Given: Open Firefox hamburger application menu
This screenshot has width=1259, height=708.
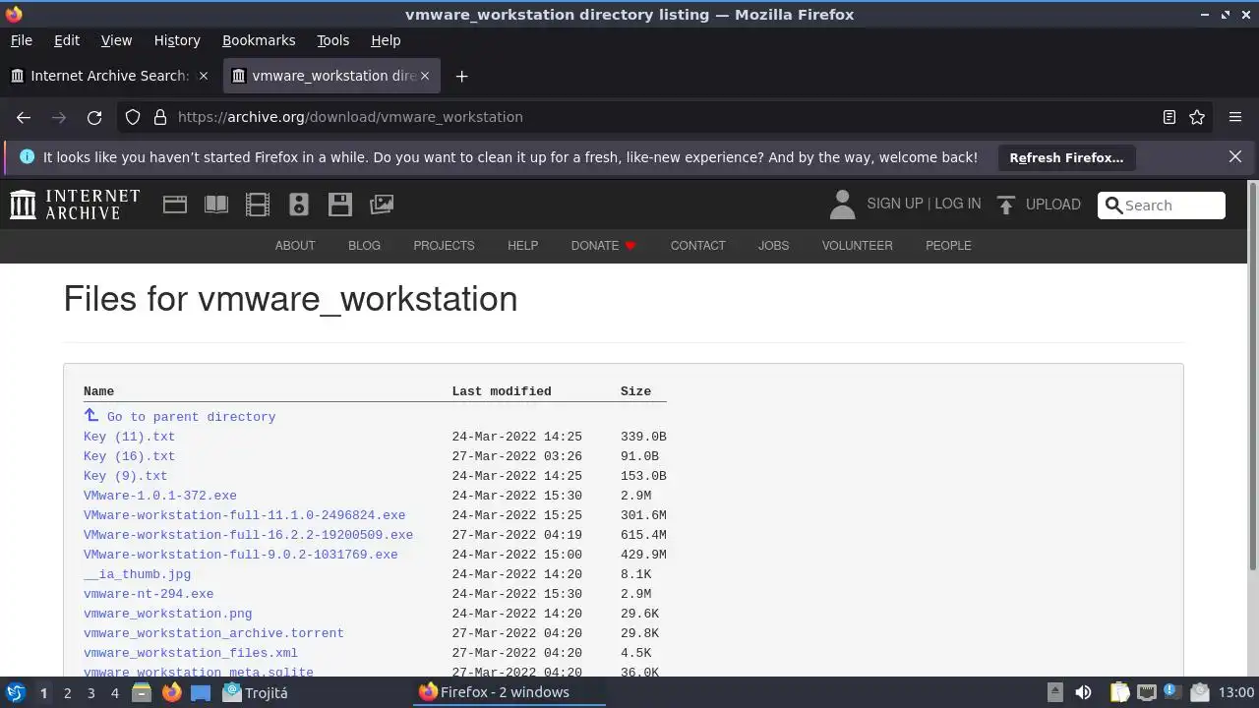Looking at the screenshot, I should [x=1235, y=117].
